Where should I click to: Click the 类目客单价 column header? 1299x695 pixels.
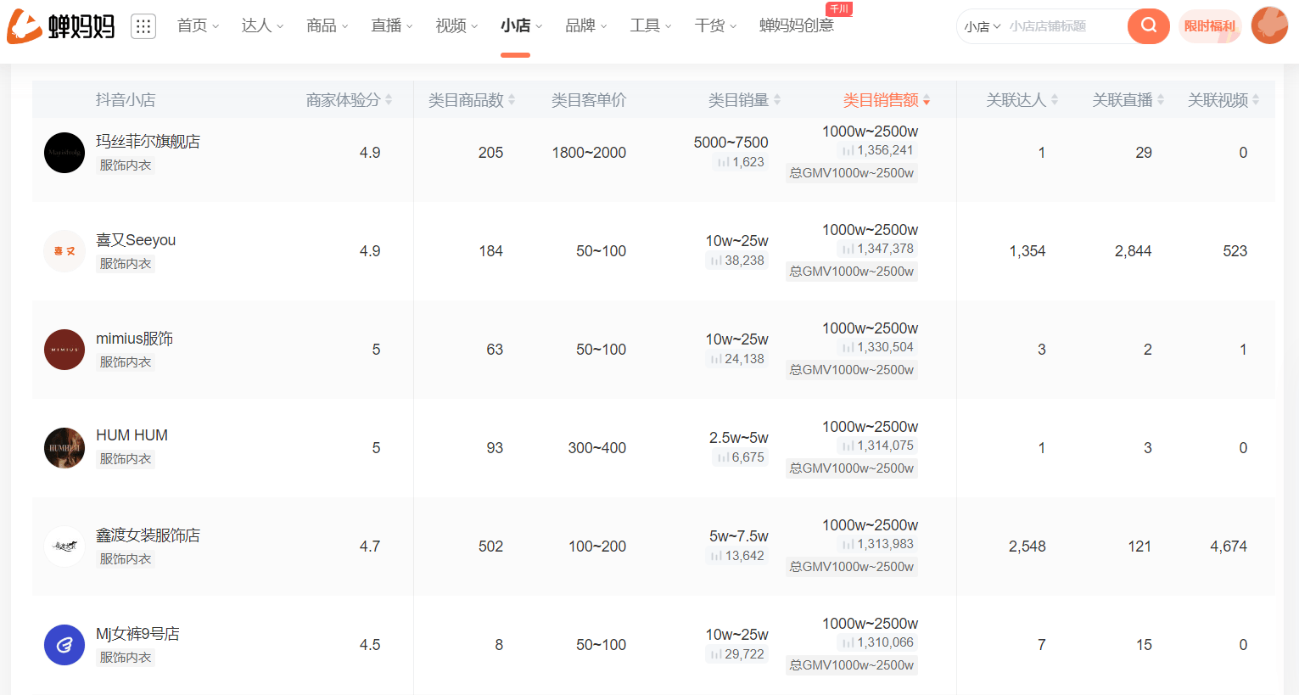(x=589, y=100)
